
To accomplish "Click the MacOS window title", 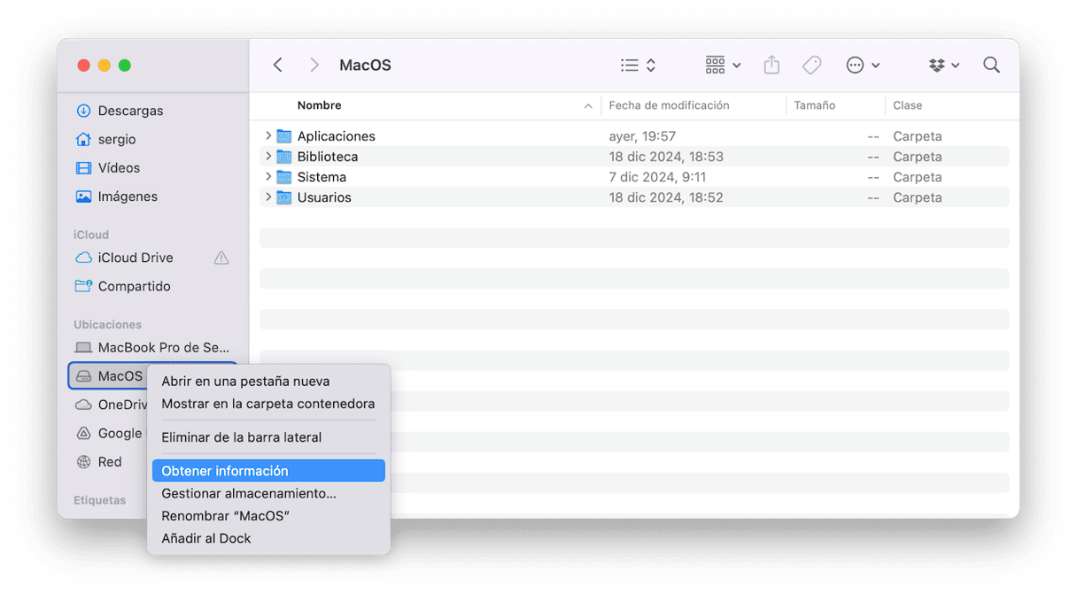I will [x=365, y=66].
